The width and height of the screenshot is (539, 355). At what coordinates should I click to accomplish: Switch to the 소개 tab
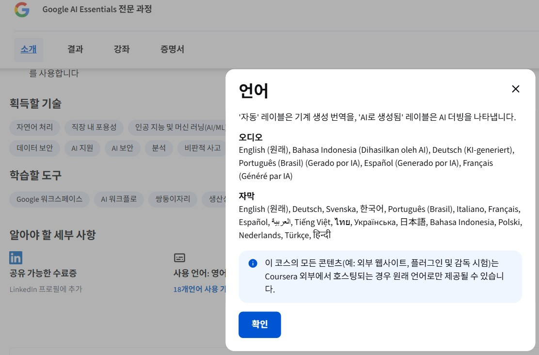[29, 49]
